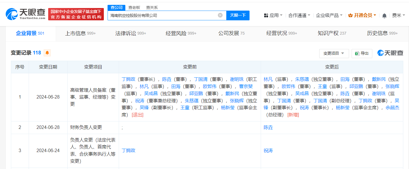Clear the search box with the × icon
Screen dimensions: 409x169
tap(220, 15)
